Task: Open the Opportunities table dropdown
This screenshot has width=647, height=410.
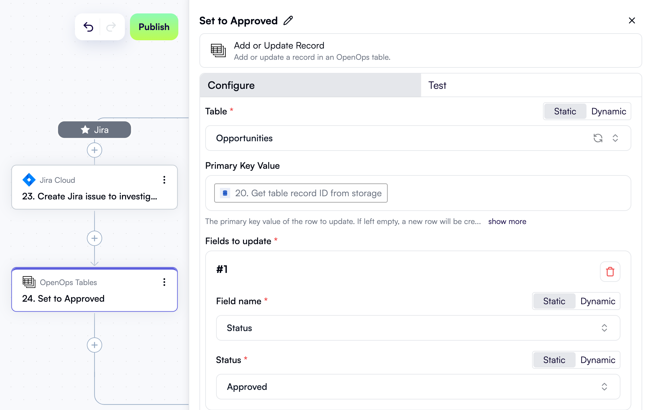Action: 615,138
